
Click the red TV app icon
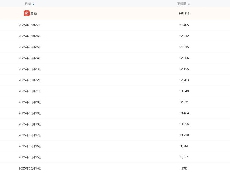pyautogui.click(x=27, y=13)
